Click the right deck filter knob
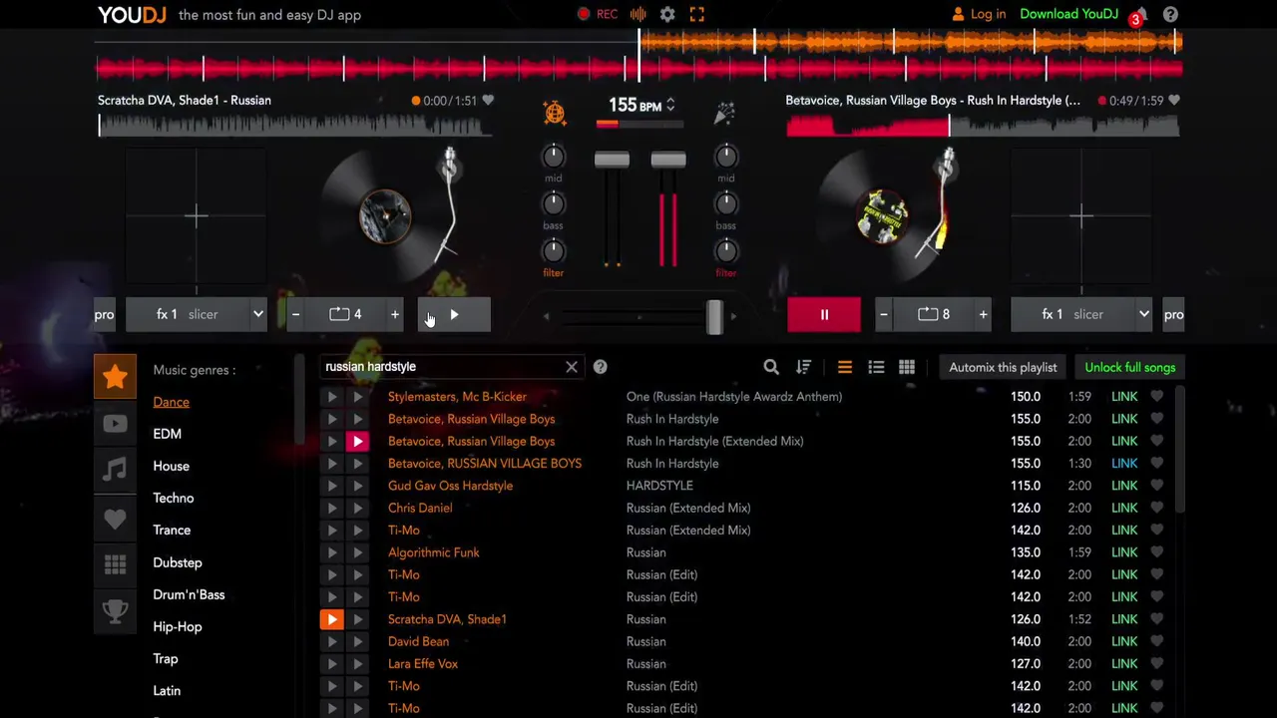The height and width of the screenshot is (718, 1277). pos(726,250)
